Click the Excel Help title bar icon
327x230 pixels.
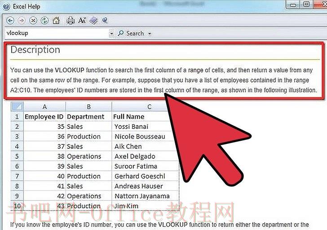click(6, 7)
